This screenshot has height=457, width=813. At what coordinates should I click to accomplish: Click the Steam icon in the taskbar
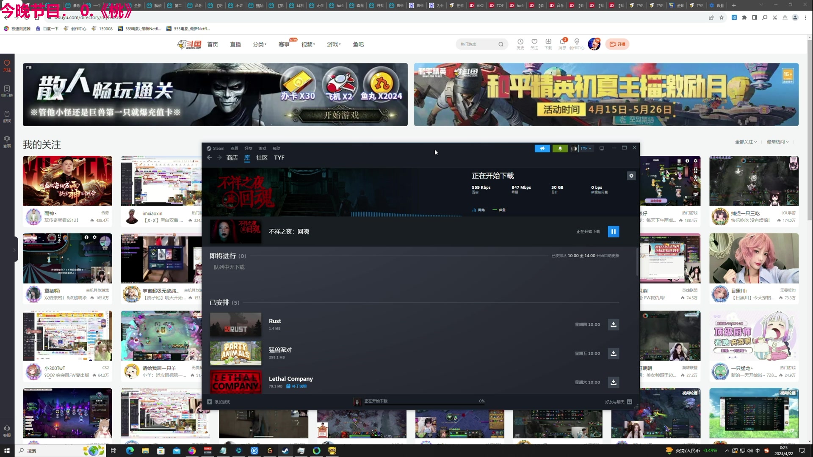(285, 451)
